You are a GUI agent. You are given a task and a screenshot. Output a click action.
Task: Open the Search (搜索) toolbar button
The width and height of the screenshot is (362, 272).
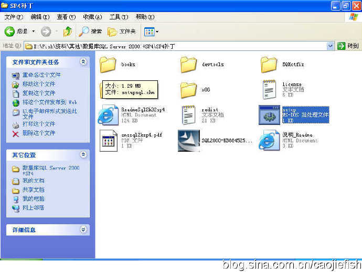(90, 31)
